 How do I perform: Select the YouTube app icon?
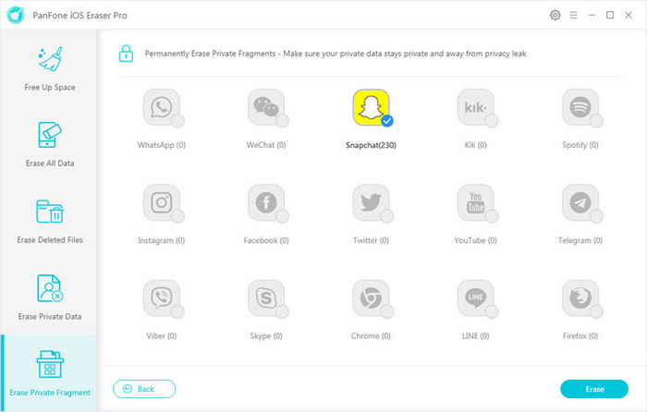click(x=476, y=202)
